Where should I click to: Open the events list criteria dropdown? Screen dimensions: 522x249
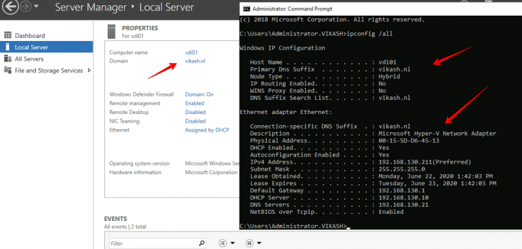coord(226,243)
